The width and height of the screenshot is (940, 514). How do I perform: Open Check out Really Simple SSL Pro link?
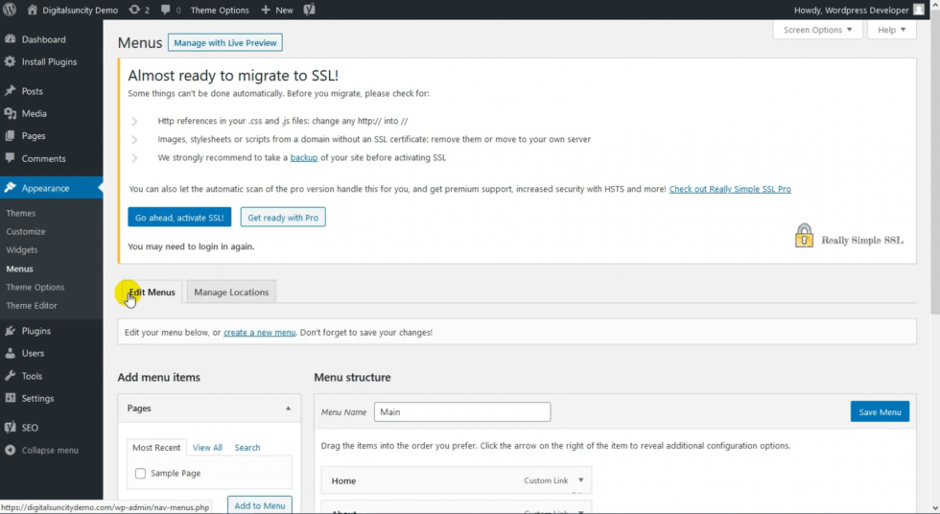(x=730, y=189)
